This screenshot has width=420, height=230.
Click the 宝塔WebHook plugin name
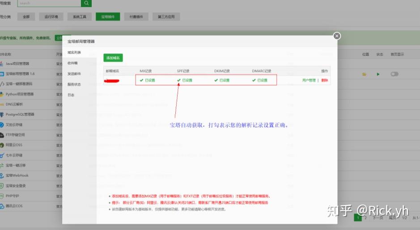17,176
